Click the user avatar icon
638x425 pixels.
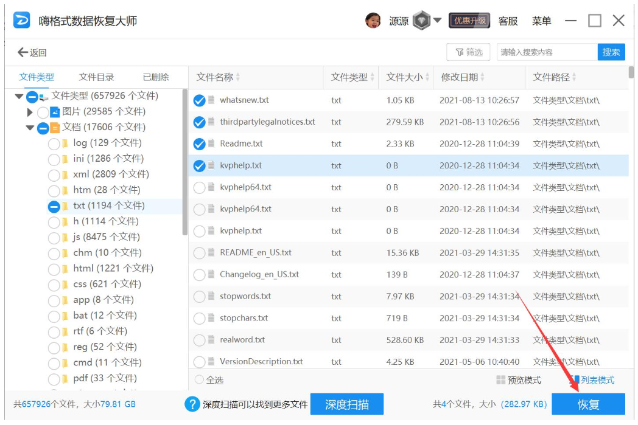(373, 21)
